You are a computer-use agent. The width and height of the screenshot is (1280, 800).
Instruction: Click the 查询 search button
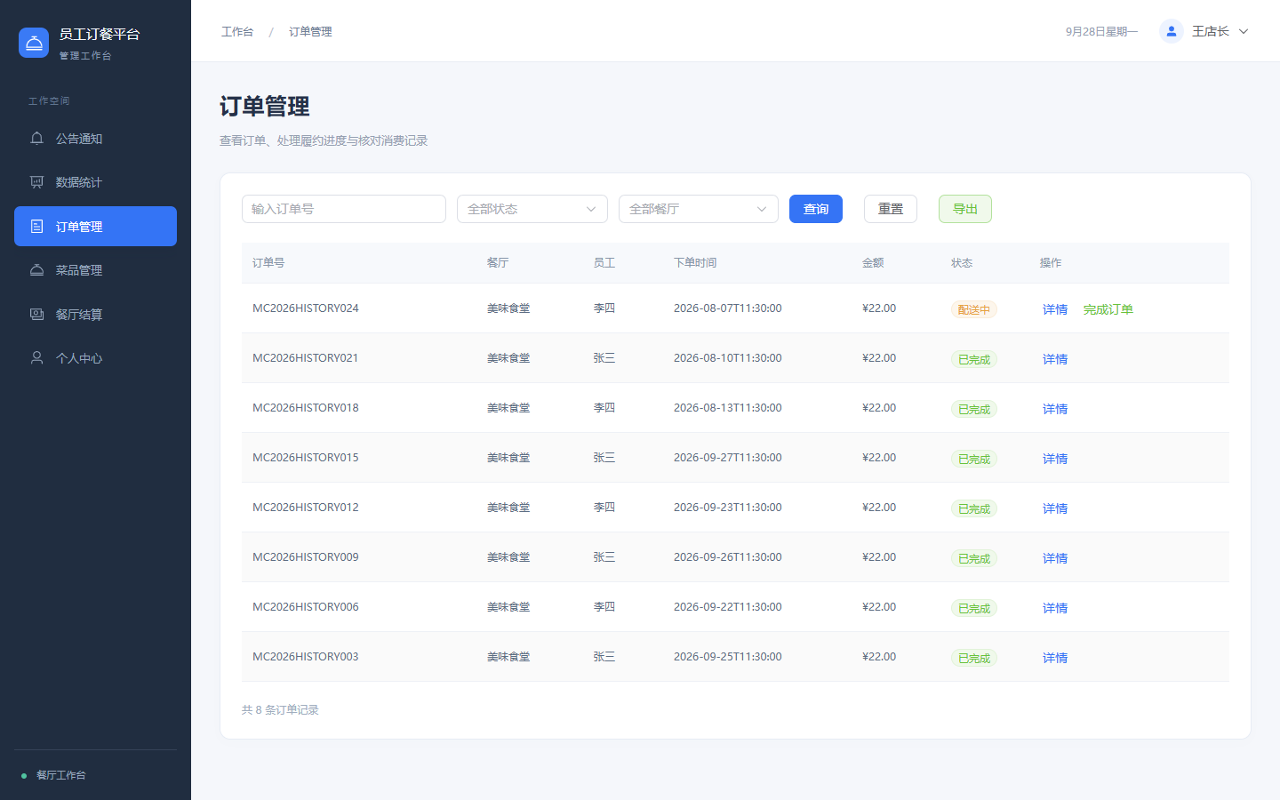pyautogui.click(x=816, y=209)
